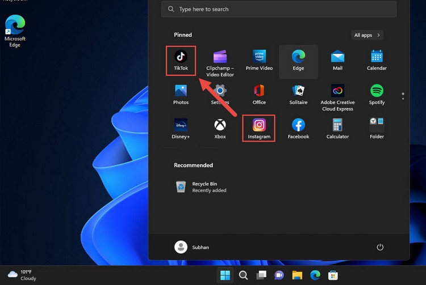Open the recently added Recycle Bin

pos(201,187)
